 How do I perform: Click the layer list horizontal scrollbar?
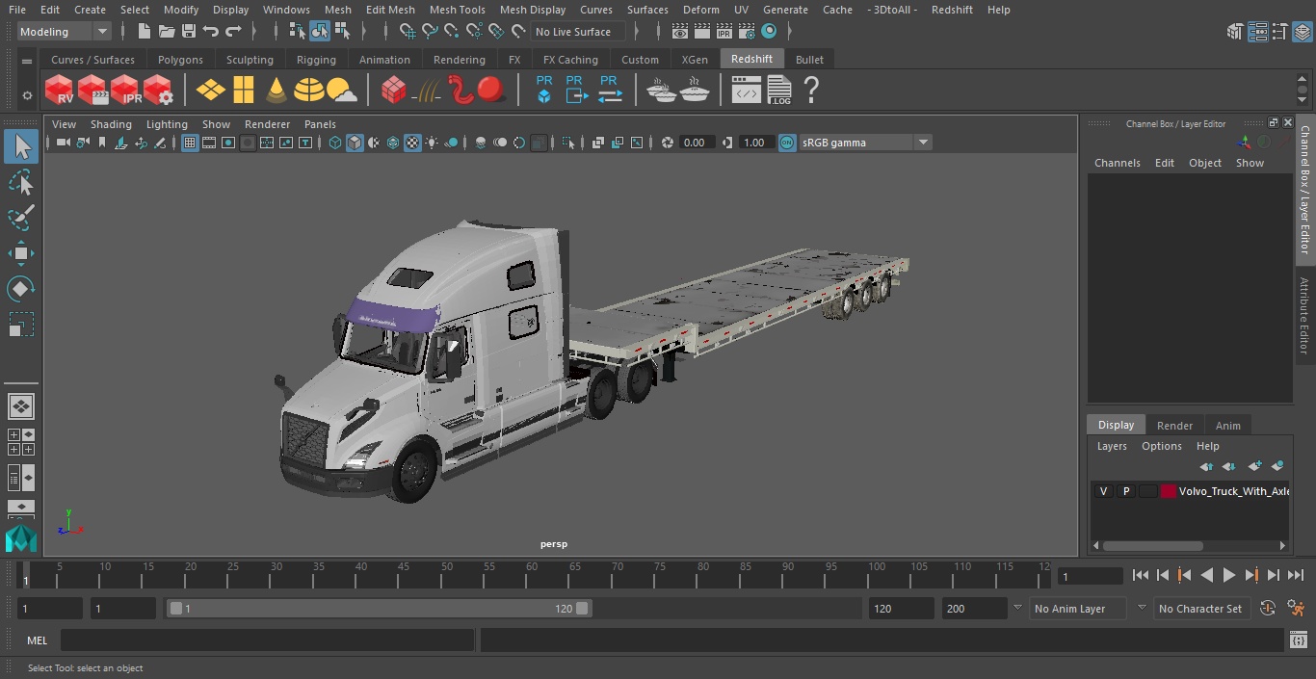1153,545
